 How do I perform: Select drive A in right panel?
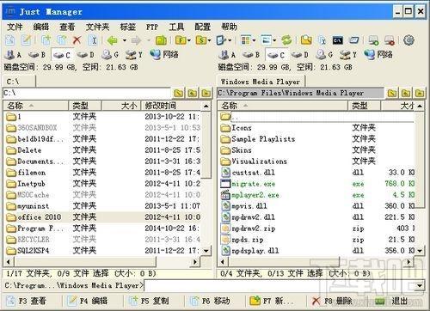tap(226, 54)
